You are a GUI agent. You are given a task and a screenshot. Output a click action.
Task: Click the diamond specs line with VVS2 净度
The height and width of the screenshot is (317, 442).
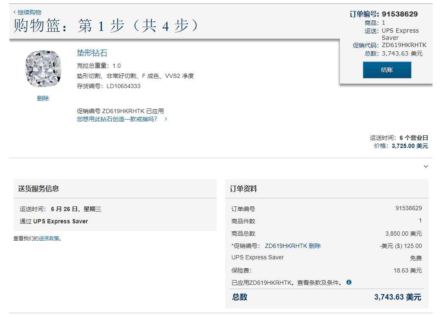tap(135, 76)
